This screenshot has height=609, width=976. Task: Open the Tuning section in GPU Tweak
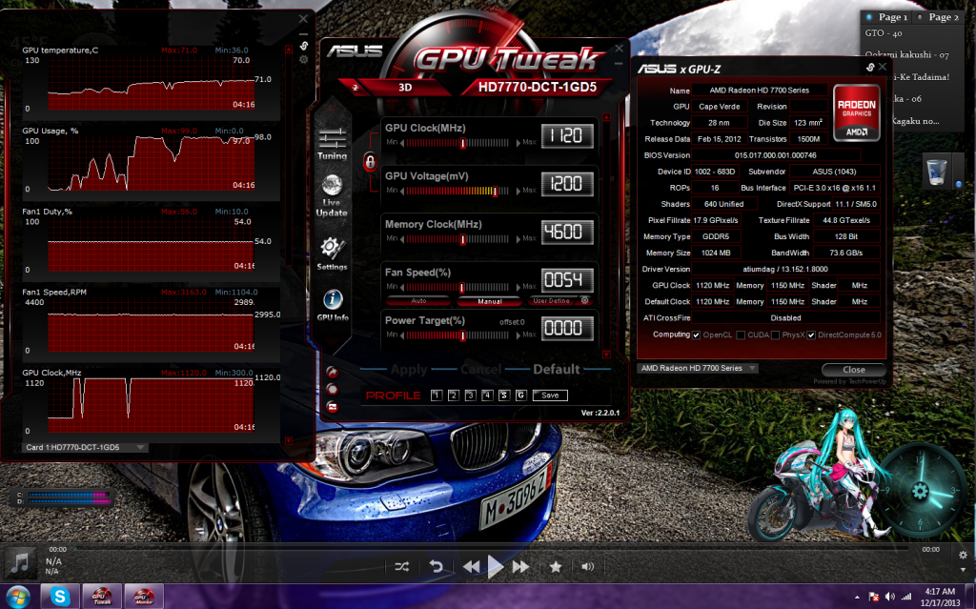click(x=332, y=143)
